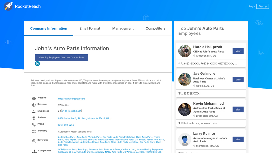Image resolution: width=272 pixels, height=153 pixels.
Task: Click the Kevin Mohammed name heading
Action: pos(208,104)
